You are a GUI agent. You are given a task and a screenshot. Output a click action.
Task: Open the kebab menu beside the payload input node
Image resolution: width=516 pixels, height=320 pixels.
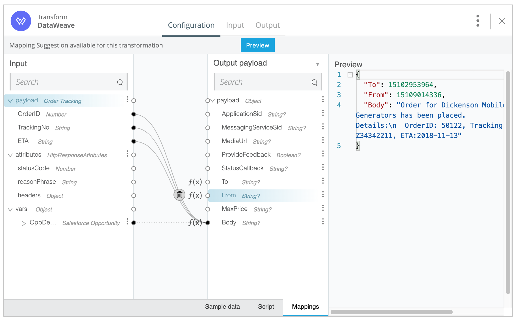click(127, 99)
